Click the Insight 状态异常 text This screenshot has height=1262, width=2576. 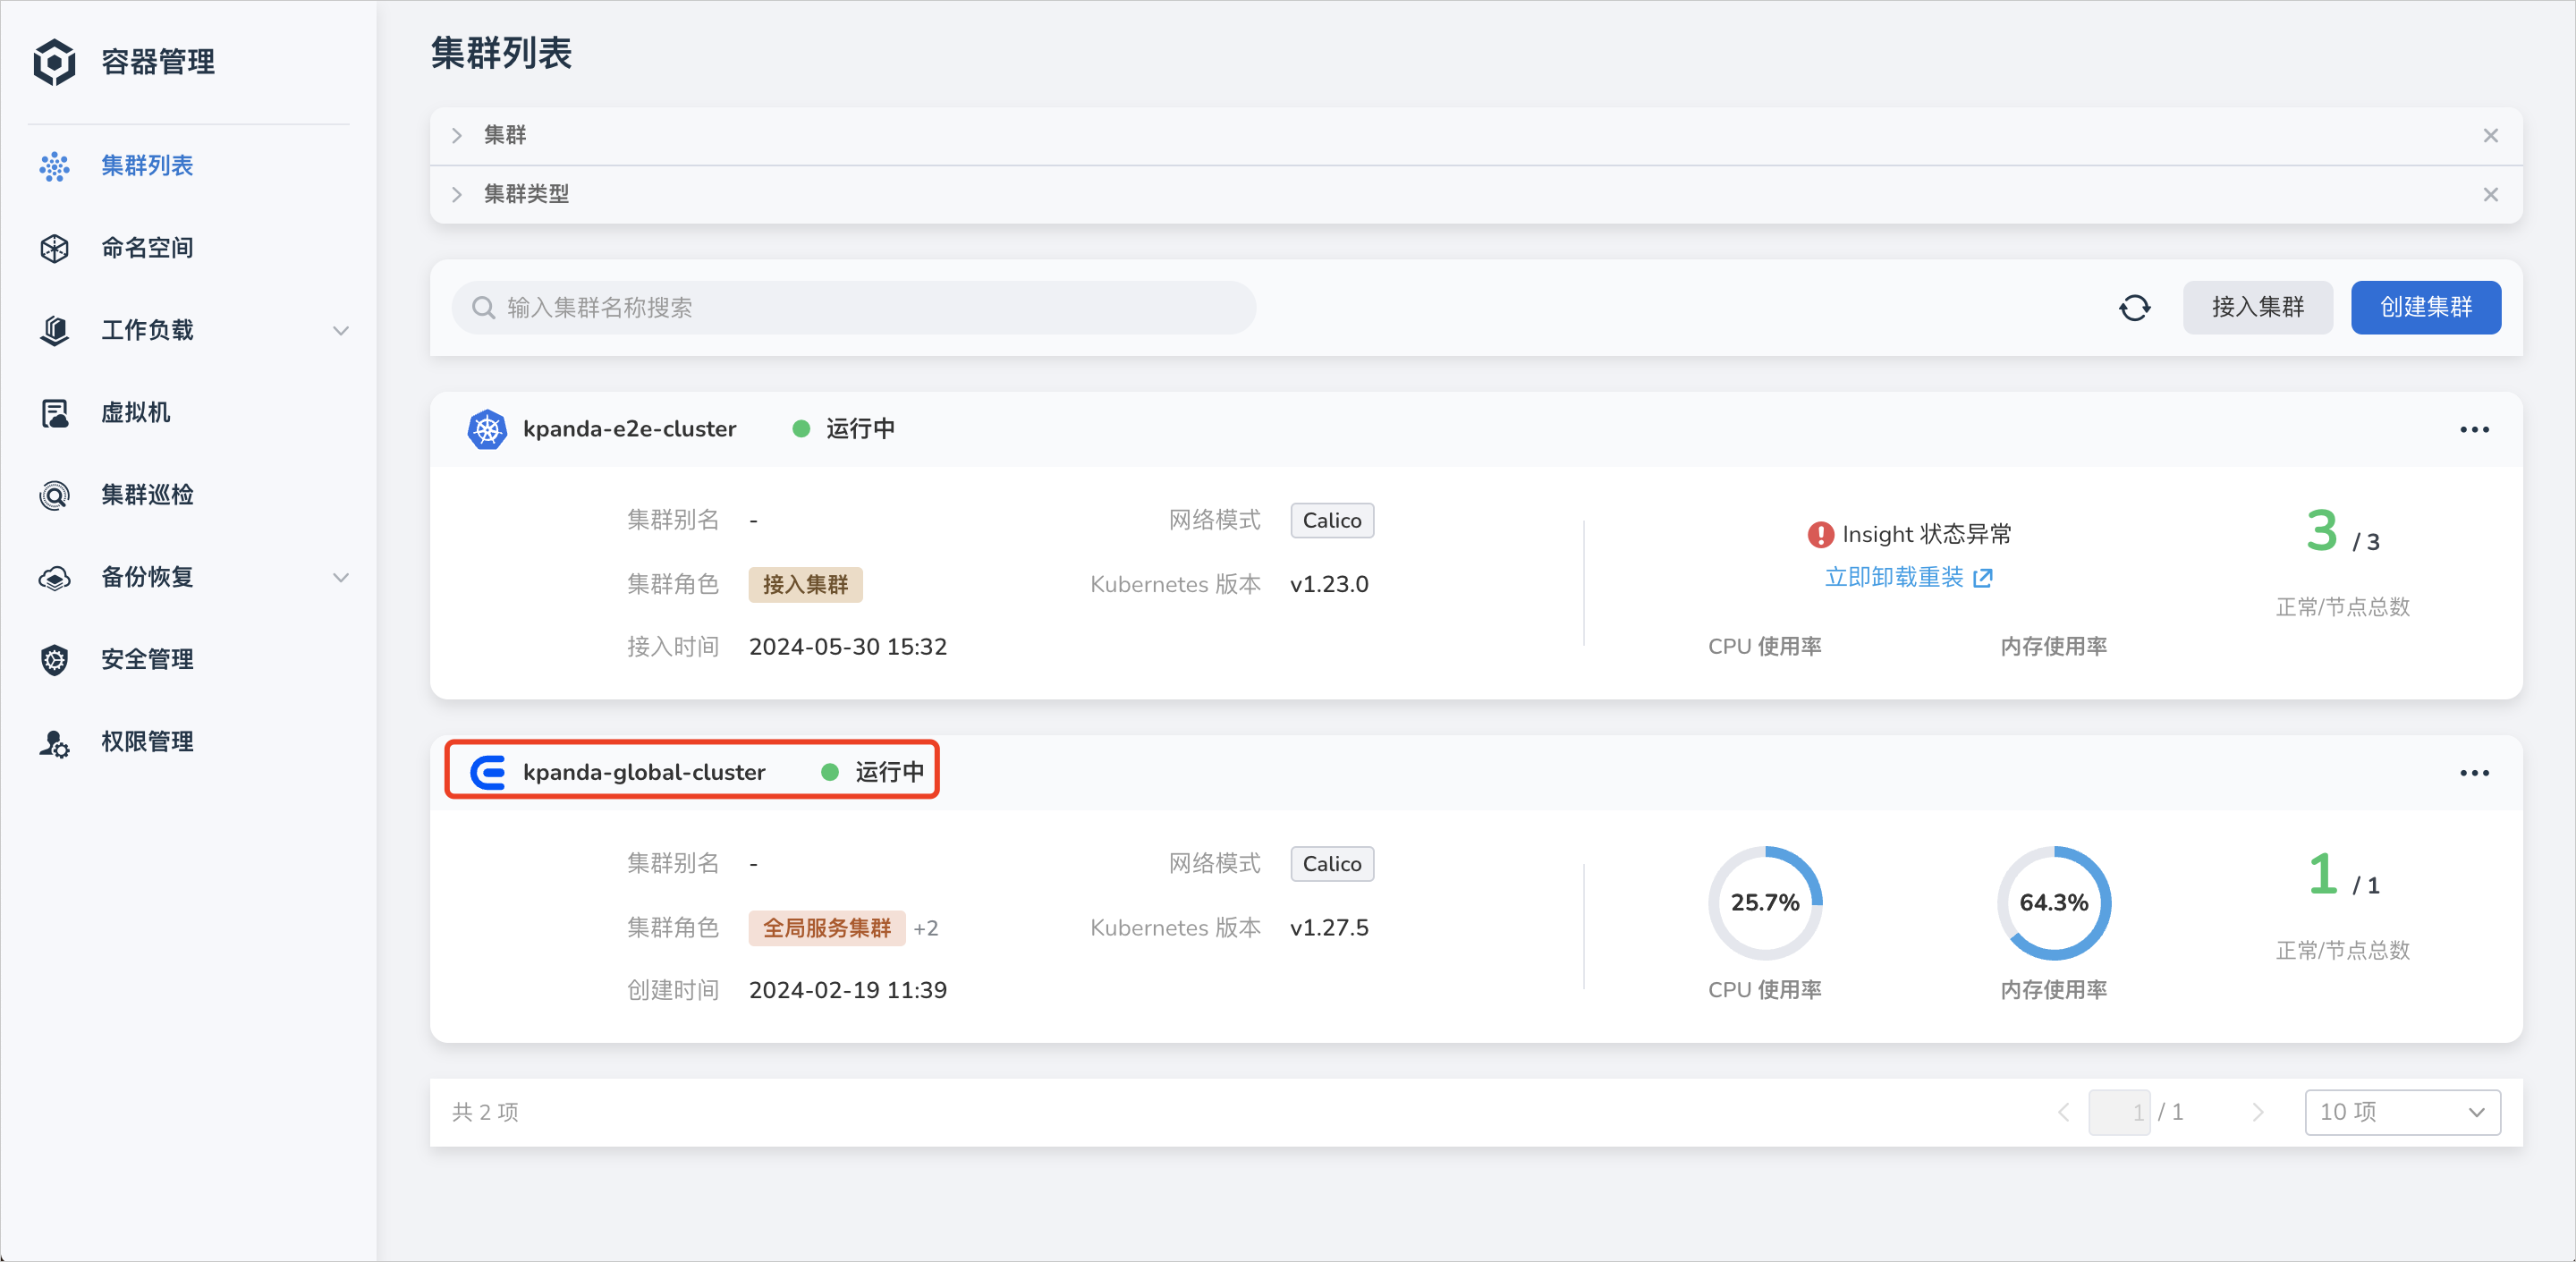[x=1926, y=535]
